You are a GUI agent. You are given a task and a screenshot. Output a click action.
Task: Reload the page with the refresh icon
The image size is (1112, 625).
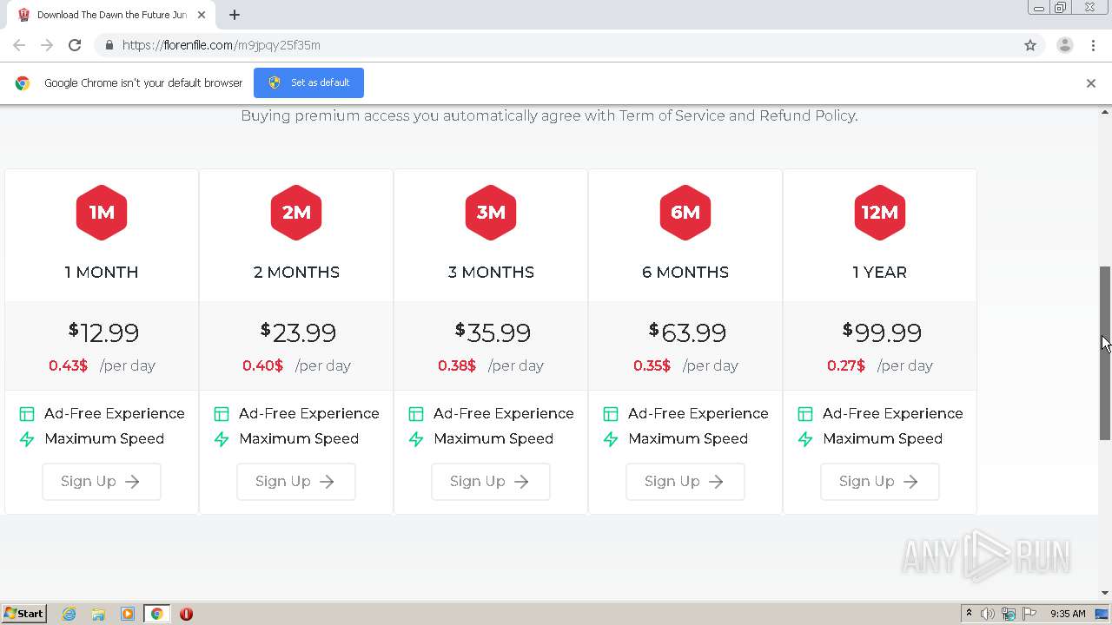click(75, 45)
